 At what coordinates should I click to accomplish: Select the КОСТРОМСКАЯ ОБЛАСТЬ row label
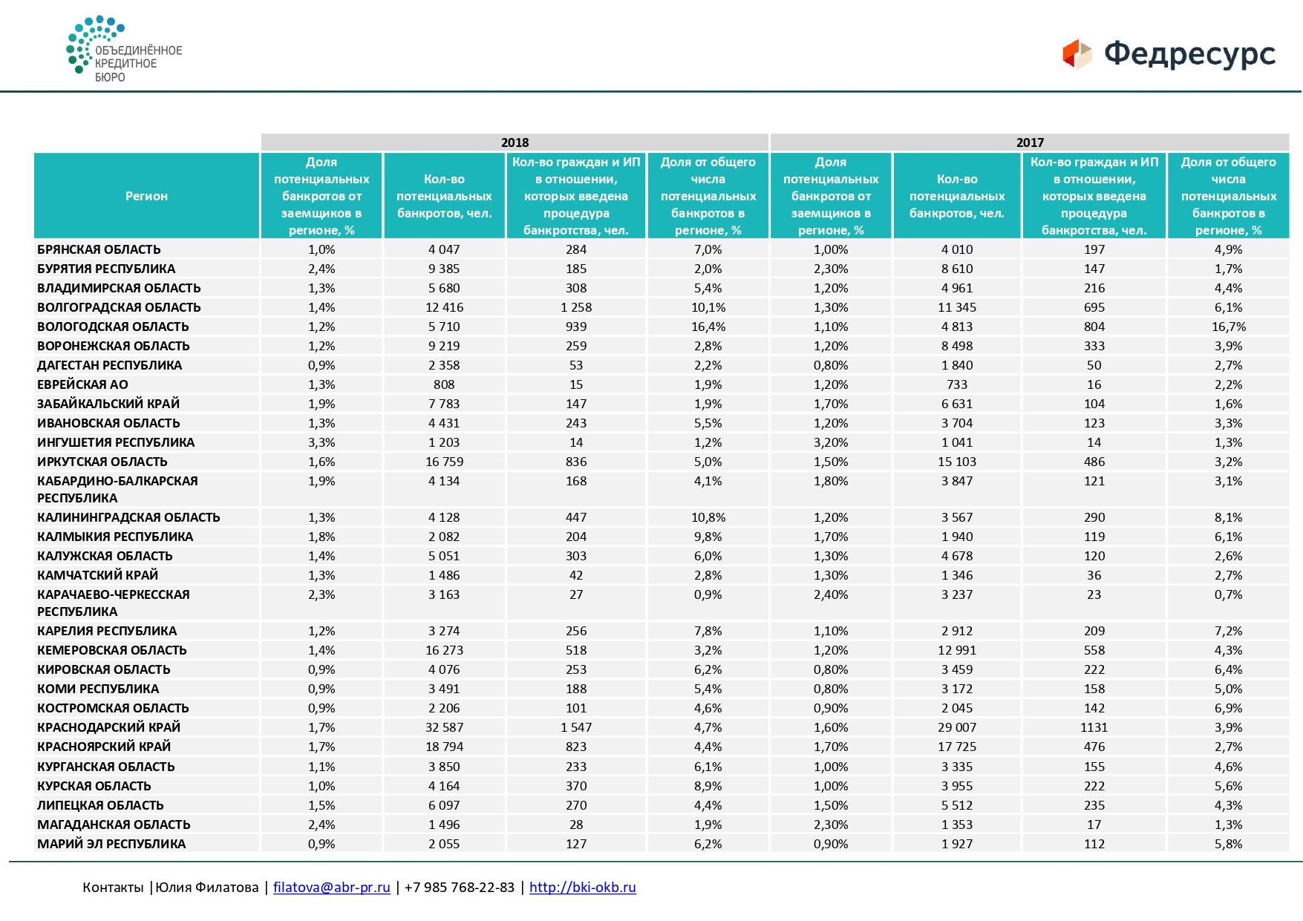click(x=113, y=708)
